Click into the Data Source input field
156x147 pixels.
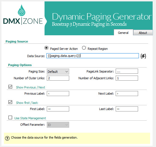[93, 56]
